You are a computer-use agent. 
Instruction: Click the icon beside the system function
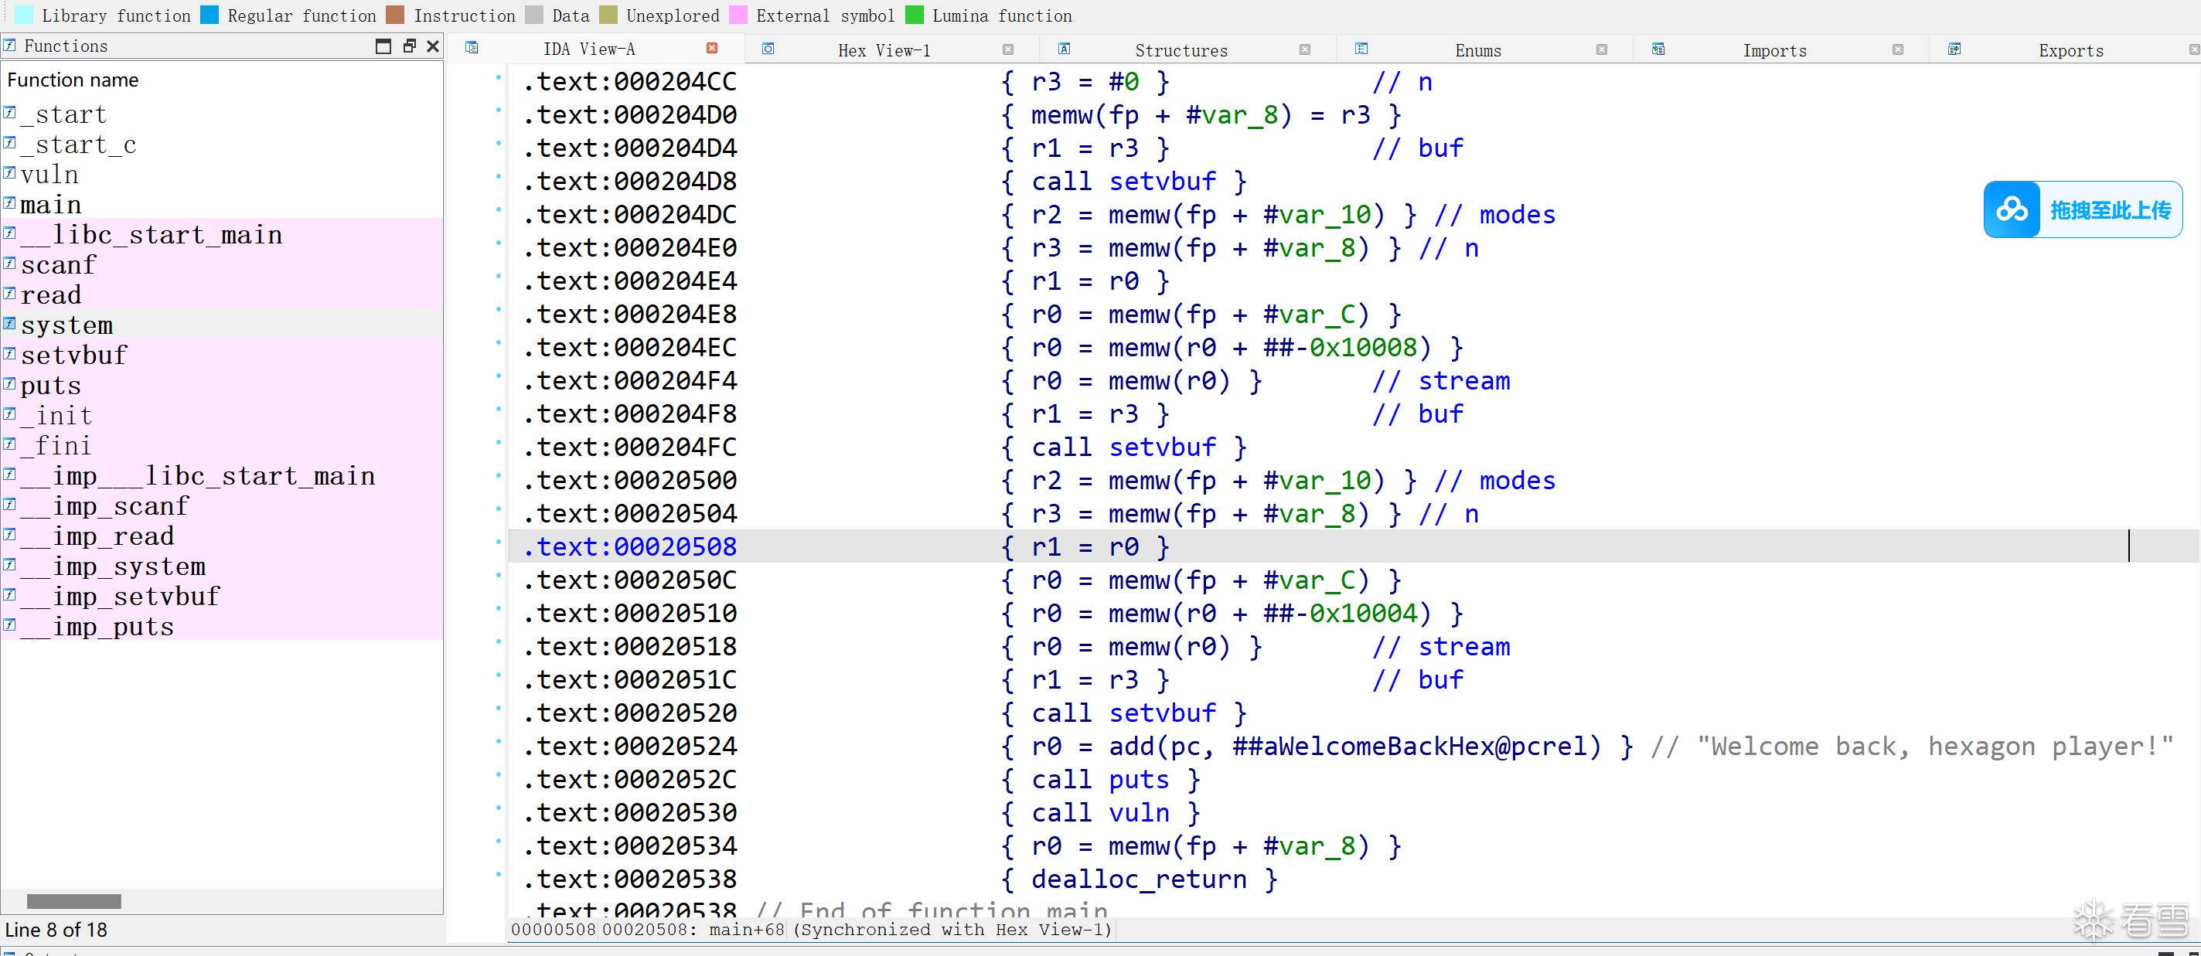click(x=9, y=323)
